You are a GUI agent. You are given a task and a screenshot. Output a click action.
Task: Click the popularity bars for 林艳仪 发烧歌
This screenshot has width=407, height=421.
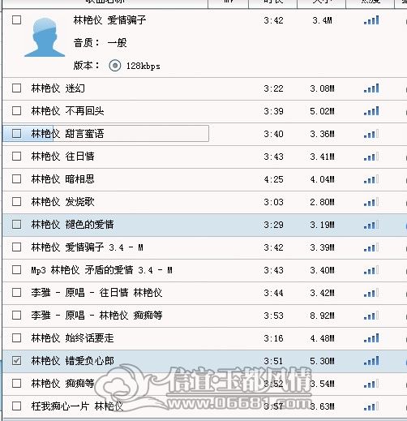[371, 202]
